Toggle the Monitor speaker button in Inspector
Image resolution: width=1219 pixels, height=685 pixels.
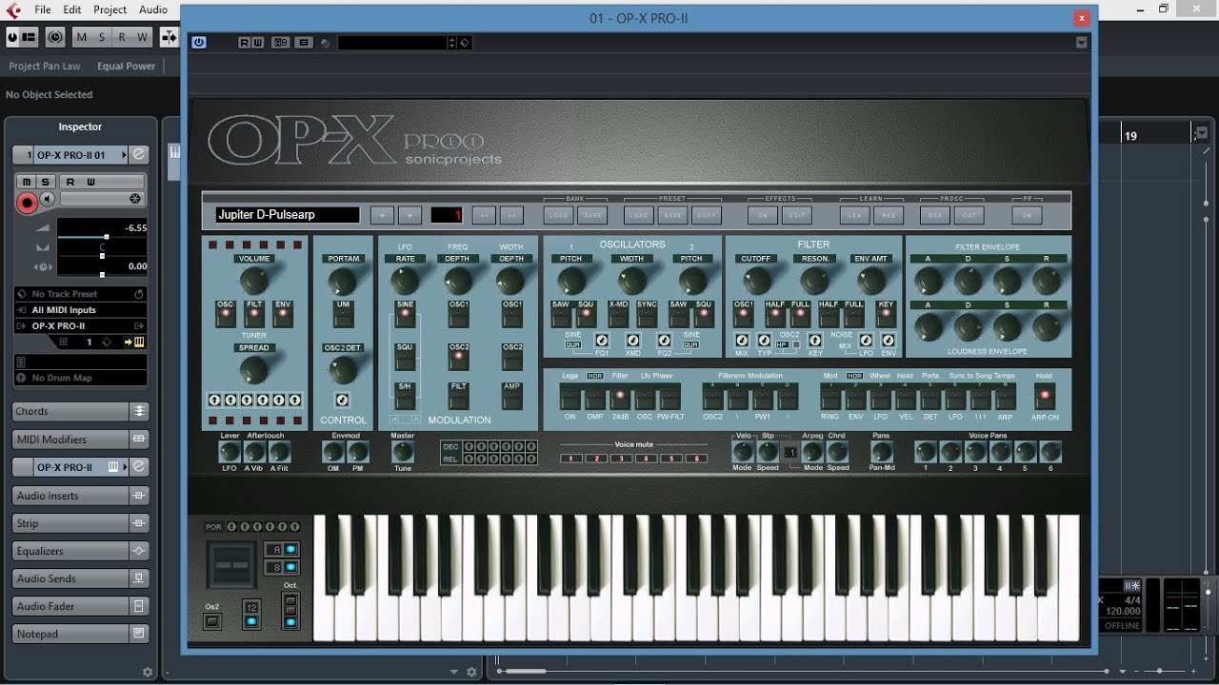pos(48,199)
